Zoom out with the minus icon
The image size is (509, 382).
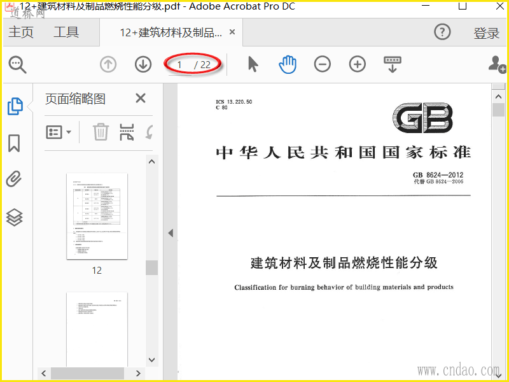coord(323,64)
